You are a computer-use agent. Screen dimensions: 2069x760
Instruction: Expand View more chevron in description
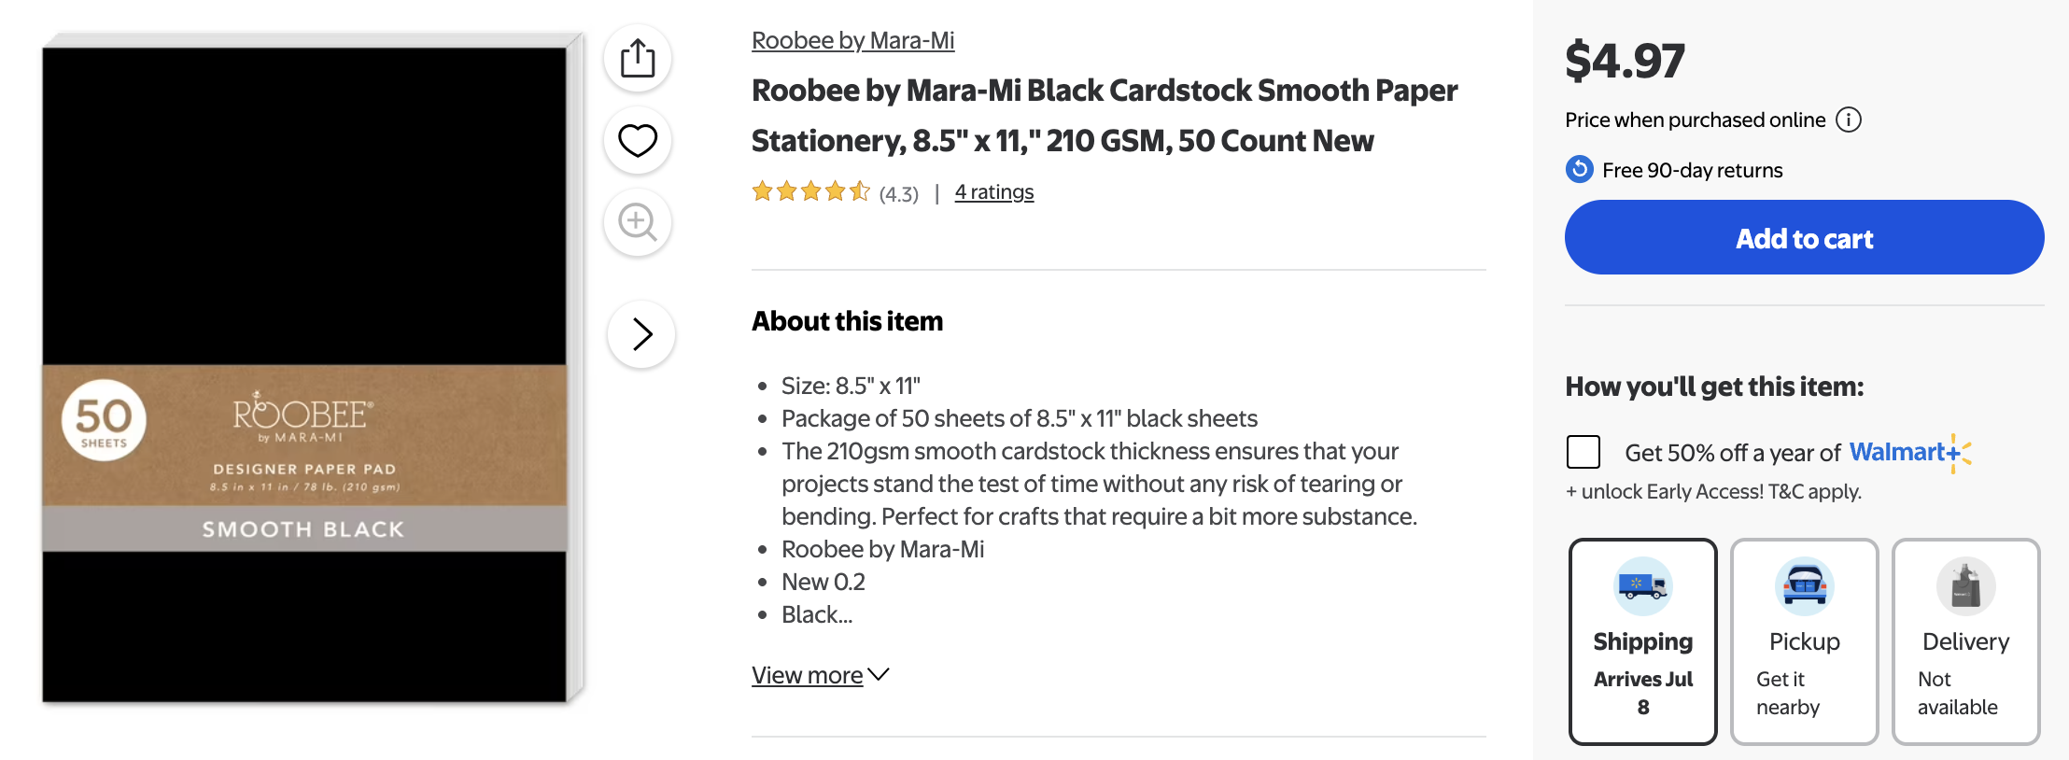(878, 674)
